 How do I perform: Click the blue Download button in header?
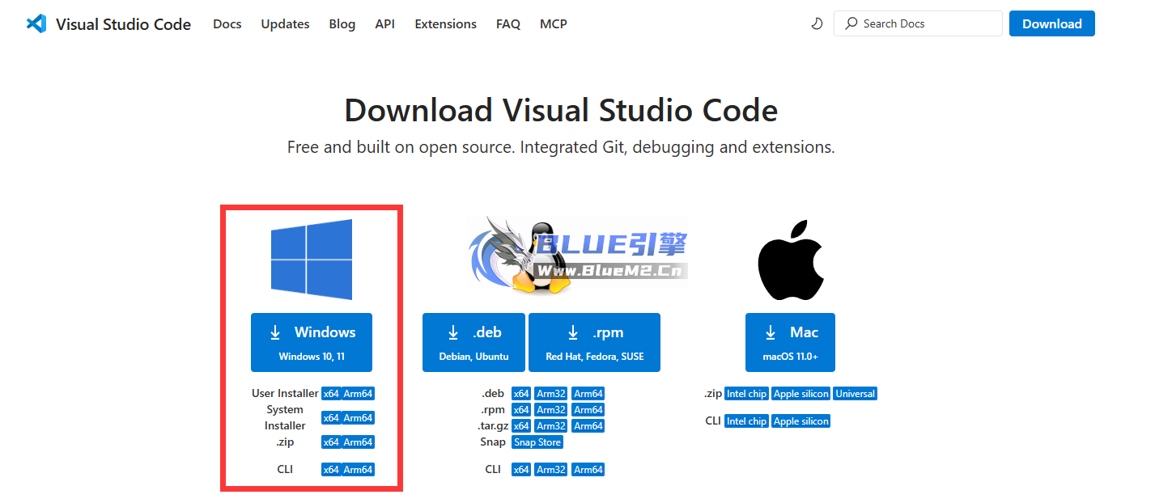click(x=1052, y=23)
